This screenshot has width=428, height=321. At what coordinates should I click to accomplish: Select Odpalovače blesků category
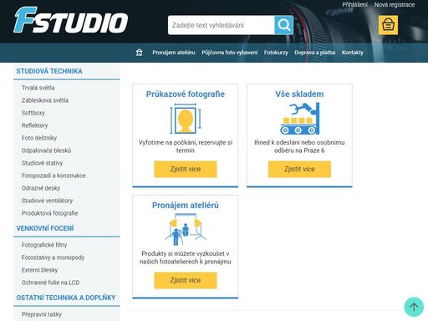46,150
